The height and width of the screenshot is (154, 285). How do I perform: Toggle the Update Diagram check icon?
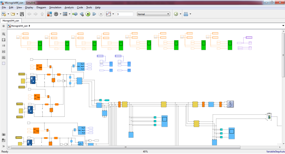click(176, 14)
